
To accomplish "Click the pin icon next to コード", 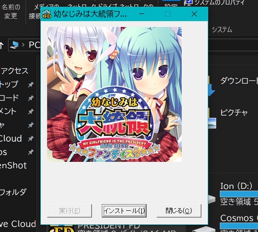I will coord(31,98).
